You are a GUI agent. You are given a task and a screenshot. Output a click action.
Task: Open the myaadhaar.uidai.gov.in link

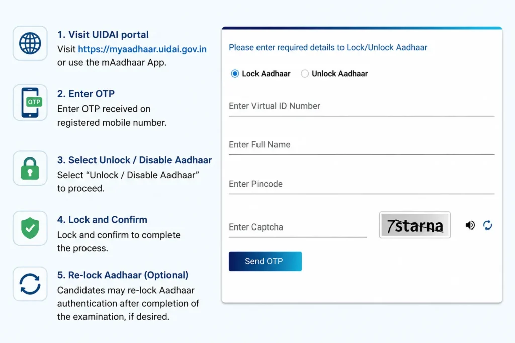point(142,49)
